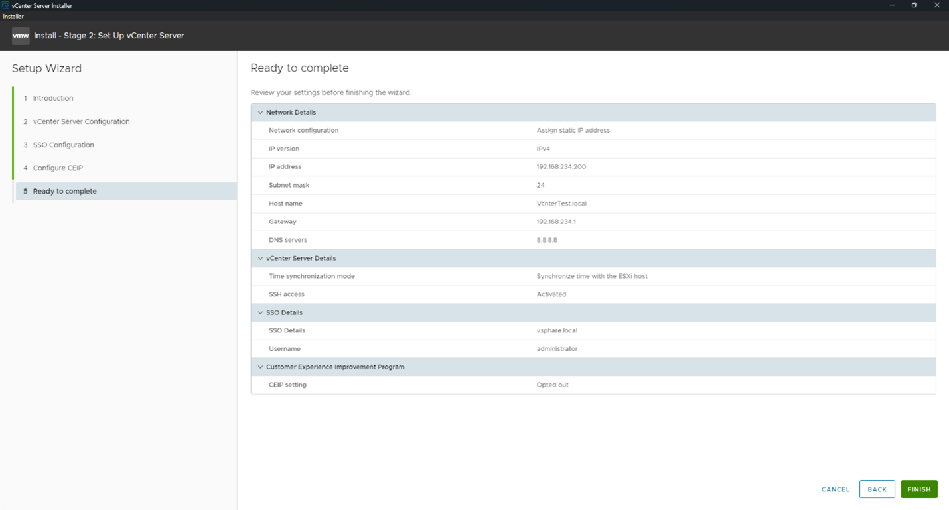Image resolution: width=949 pixels, height=510 pixels.
Task: Collapse the vCenter Server Details section
Action: click(x=260, y=258)
